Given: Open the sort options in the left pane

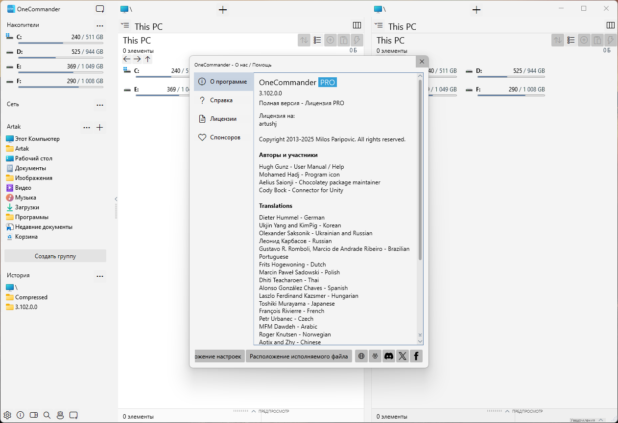Looking at the screenshot, I should [304, 40].
